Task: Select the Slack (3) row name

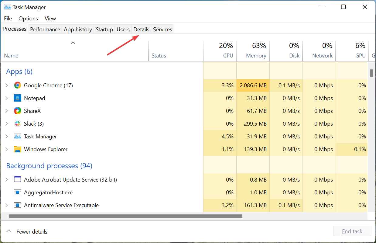Action: [x=34, y=124]
